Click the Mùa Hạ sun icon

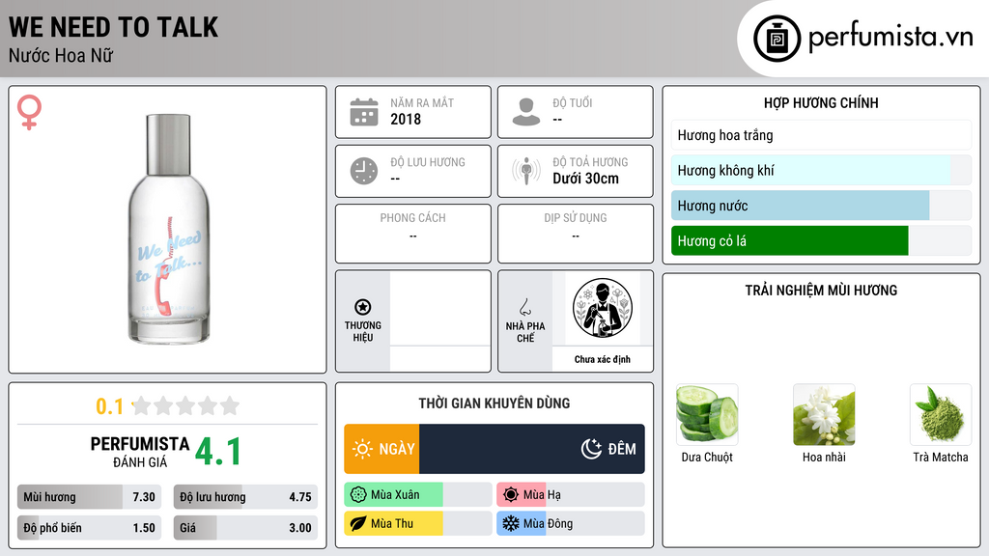point(511,495)
